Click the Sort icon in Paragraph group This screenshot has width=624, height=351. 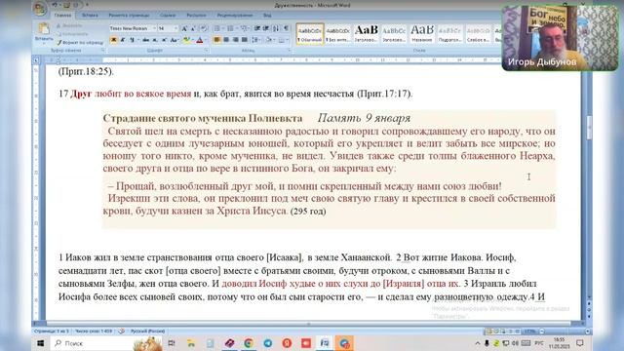(x=276, y=28)
